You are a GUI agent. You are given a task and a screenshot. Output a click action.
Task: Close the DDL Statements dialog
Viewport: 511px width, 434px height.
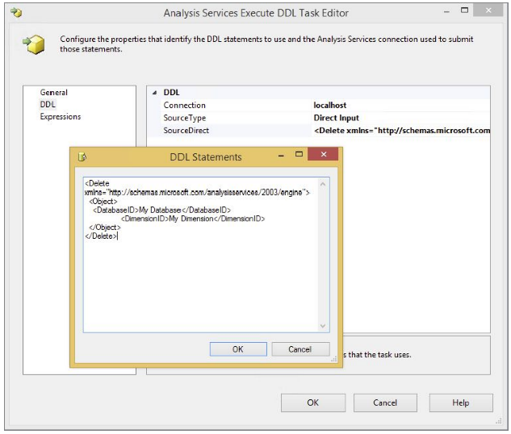pyautogui.click(x=324, y=155)
